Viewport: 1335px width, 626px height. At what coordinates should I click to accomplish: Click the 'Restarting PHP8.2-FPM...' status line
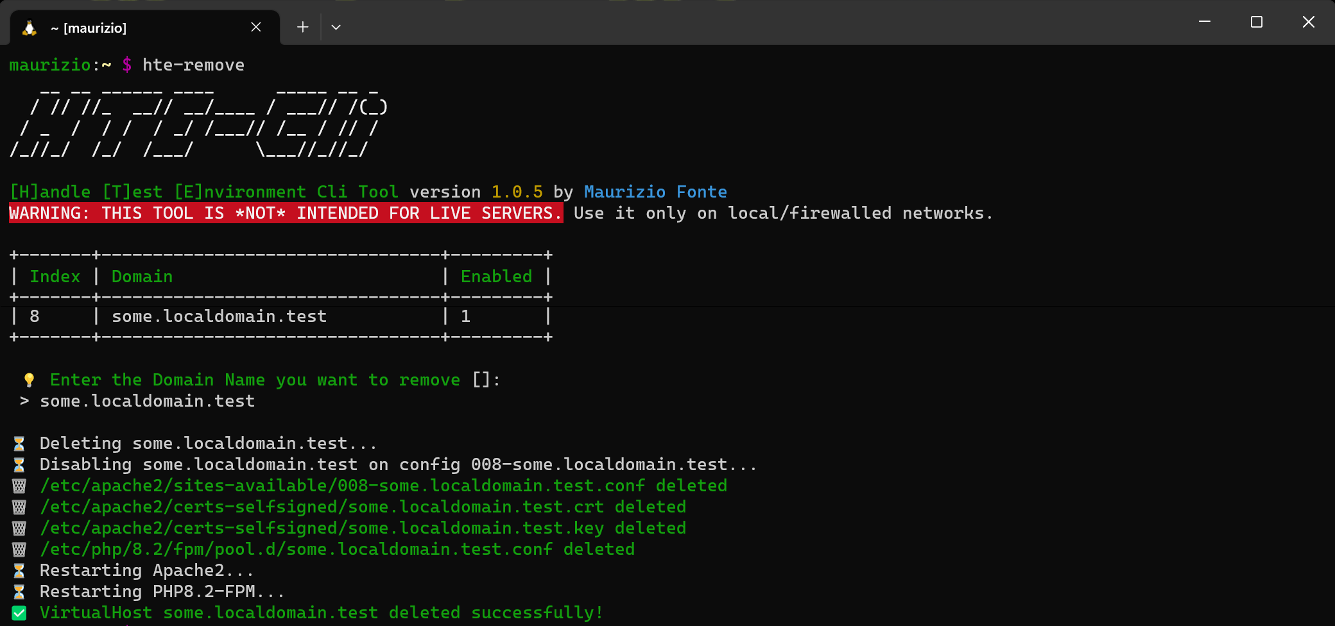point(162,591)
